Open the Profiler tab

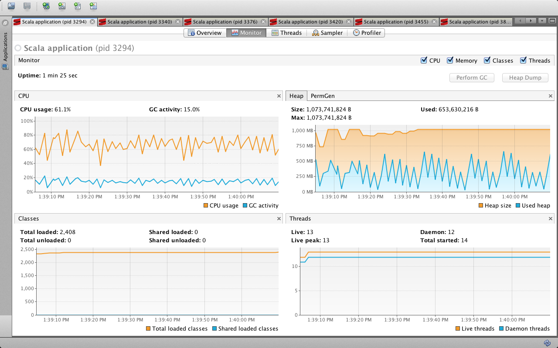(x=367, y=33)
